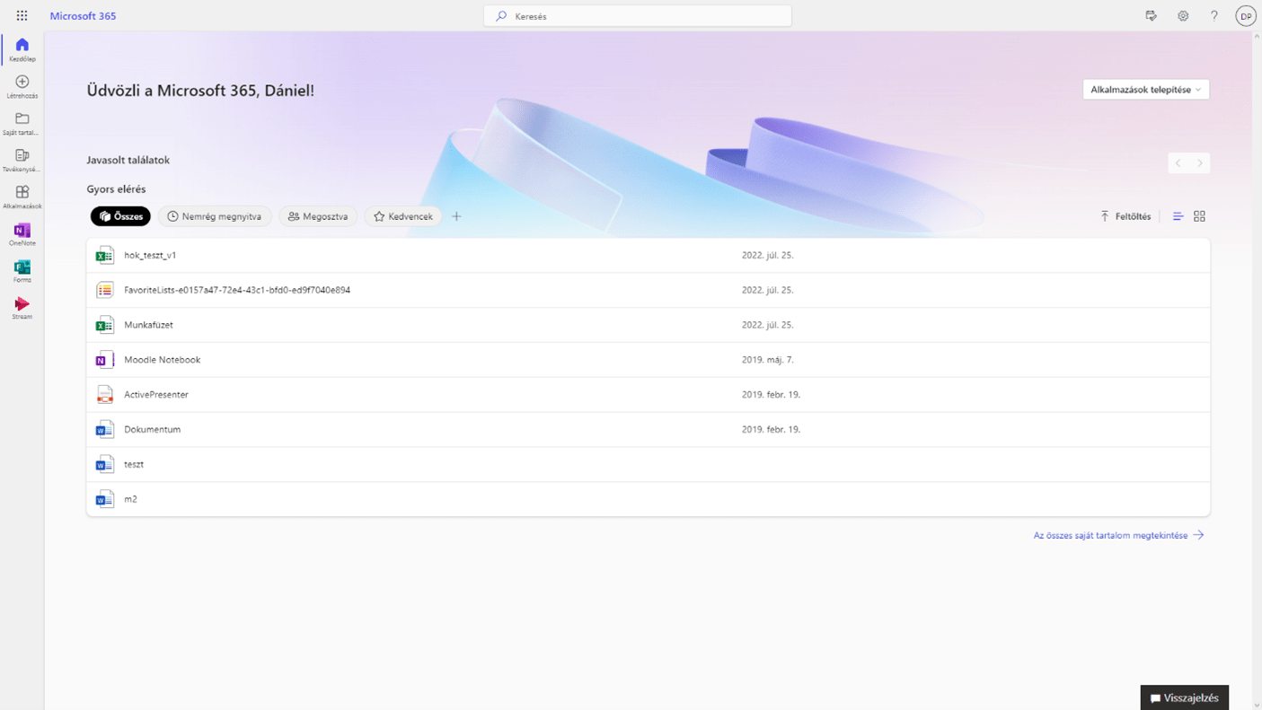Click the Feltöltés upload button
The image size is (1262, 710).
pyautogui.click(x=1125, y=216)
